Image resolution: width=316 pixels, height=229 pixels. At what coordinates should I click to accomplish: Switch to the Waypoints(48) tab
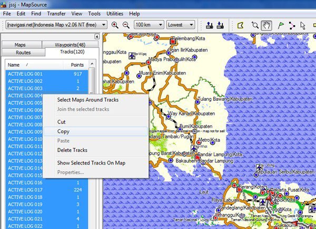point(70,45)
